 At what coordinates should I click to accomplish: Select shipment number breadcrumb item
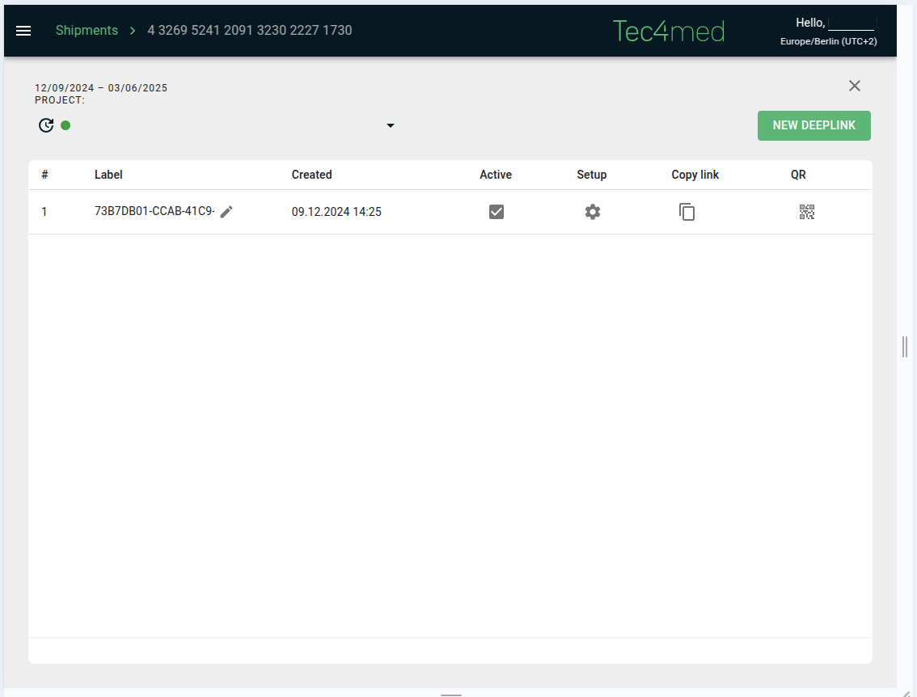point(249,31)
